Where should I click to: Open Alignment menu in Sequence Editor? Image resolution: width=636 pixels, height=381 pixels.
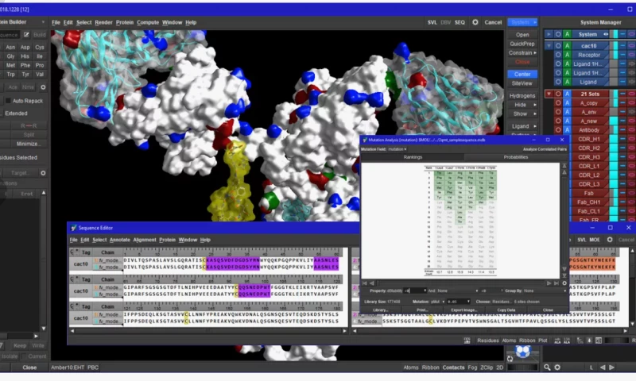145,240
